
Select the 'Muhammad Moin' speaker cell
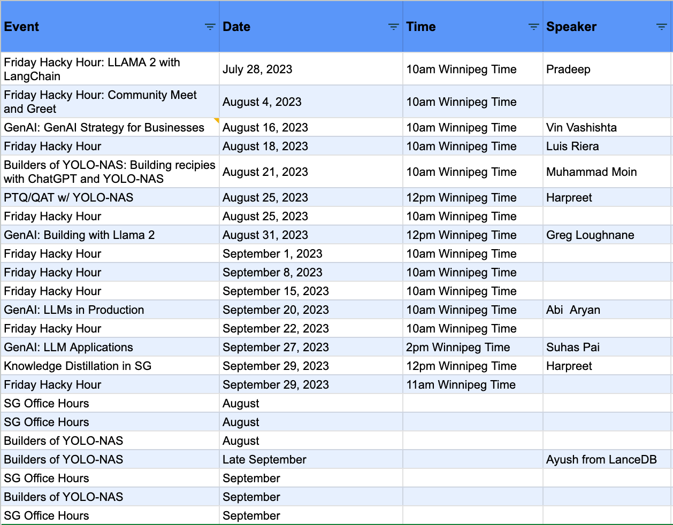coord(607,172)
